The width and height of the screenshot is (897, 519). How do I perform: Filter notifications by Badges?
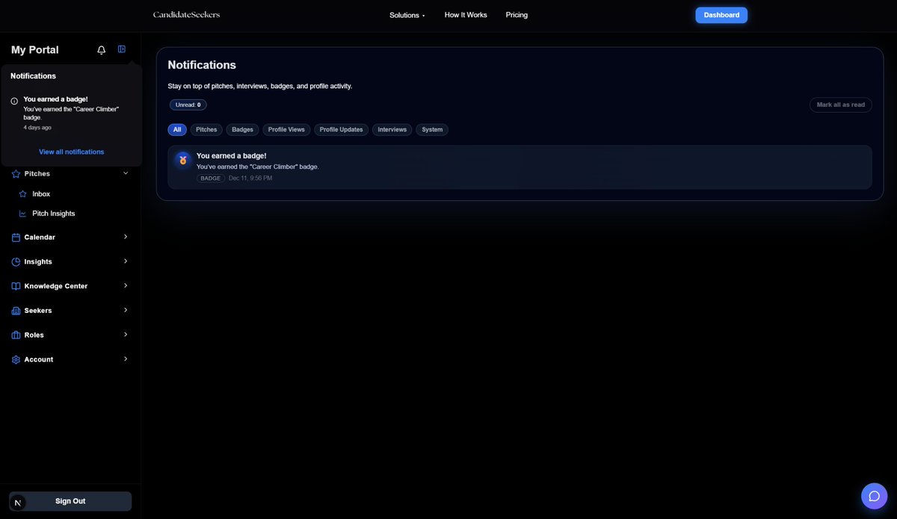click(243, 130)
